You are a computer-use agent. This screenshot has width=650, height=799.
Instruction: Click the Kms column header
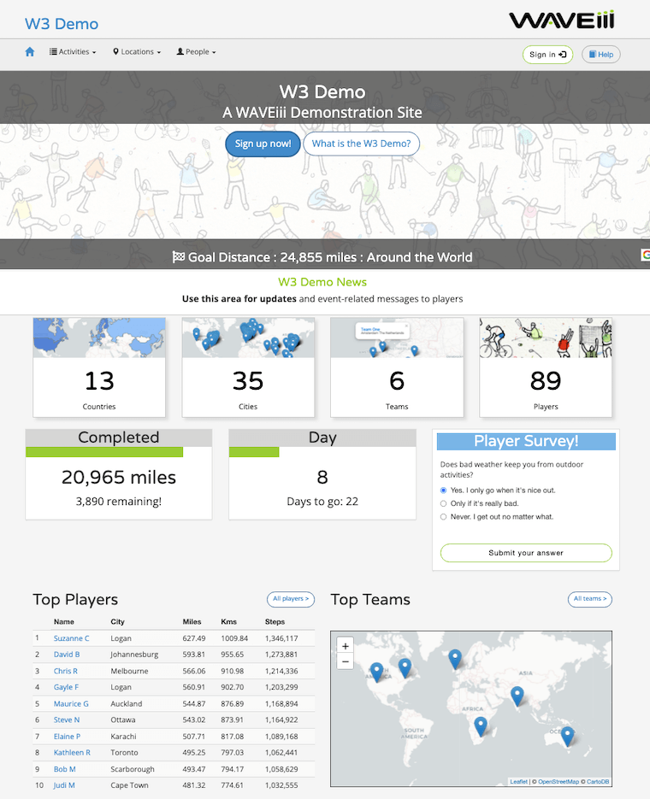pyautogui.click(x=229, y=621)
